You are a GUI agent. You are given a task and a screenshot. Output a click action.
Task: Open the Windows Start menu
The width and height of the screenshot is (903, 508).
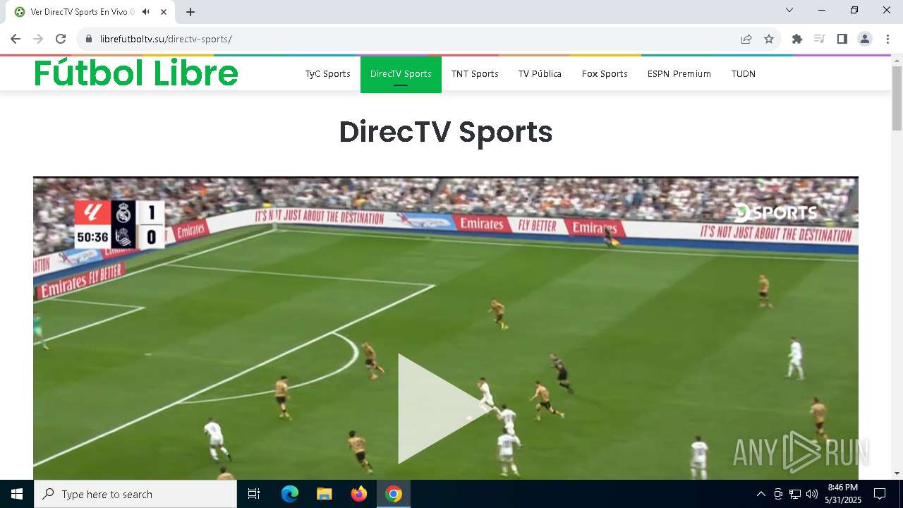point(17,494)
